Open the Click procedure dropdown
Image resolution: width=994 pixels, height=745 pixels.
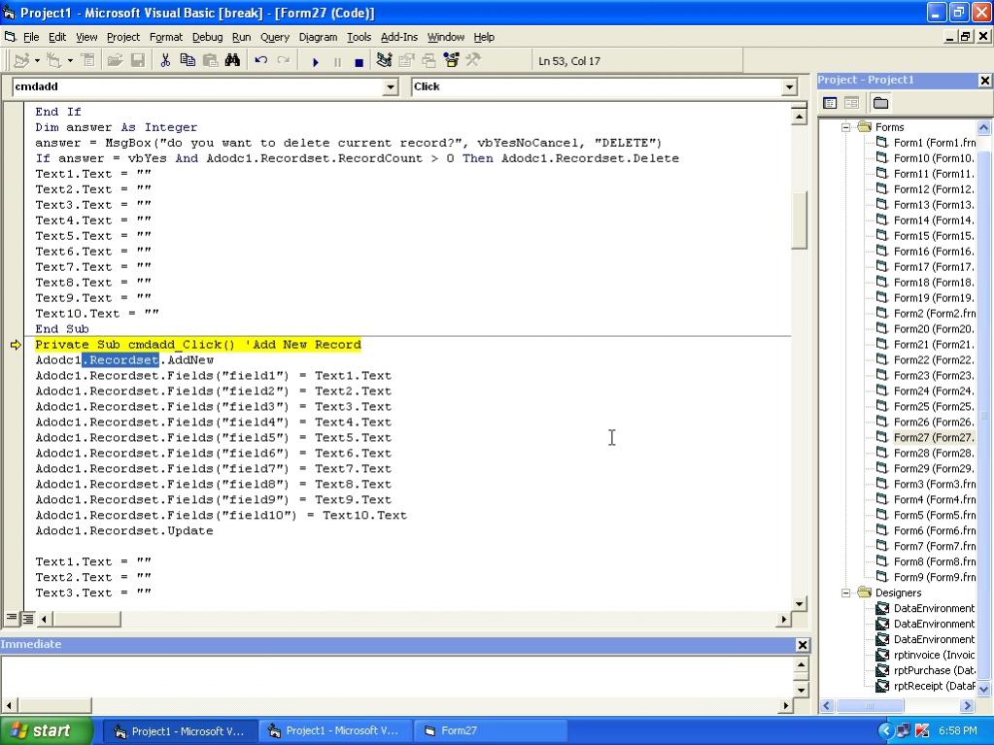(789, 86)
